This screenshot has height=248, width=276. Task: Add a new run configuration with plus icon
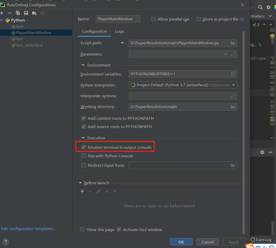pos(2,13)
